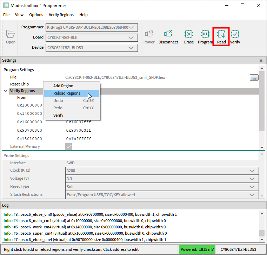Click the 0x16000000 region address
This screenshot has width=267, height=255.
29,122
